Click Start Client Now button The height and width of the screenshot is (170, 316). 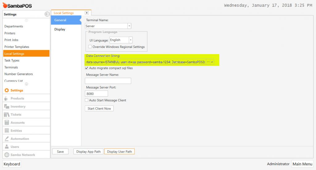99,109
